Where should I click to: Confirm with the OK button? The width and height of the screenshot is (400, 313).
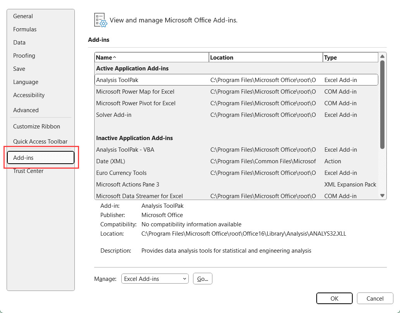334,298
